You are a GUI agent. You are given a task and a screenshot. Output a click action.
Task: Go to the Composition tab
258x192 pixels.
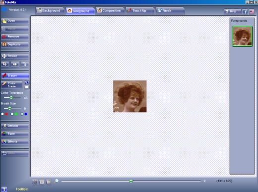point(110,11)
